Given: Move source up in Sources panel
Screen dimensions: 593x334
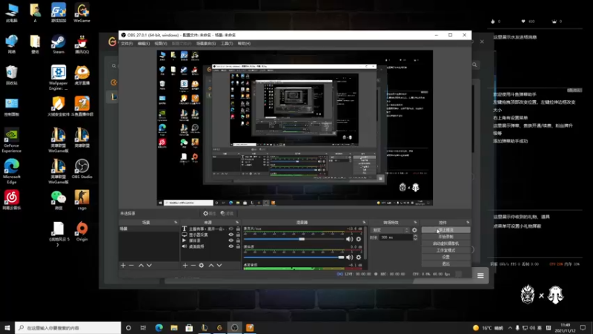Looking at the screenshot, I should tap(211, 266).
